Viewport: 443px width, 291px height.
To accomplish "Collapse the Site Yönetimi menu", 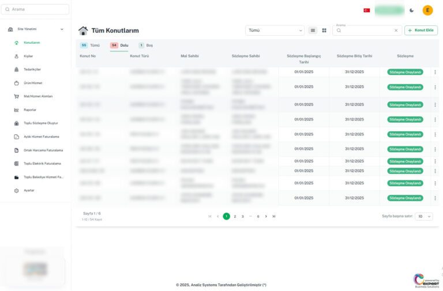I will tap(62, 29).
